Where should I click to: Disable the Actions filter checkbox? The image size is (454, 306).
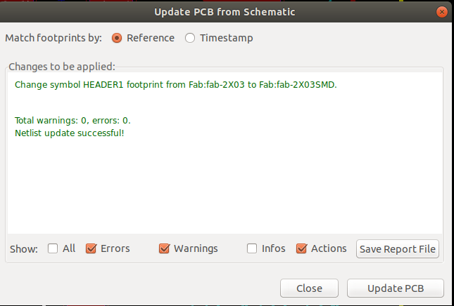pyautogui.click(x=301, y=248)
